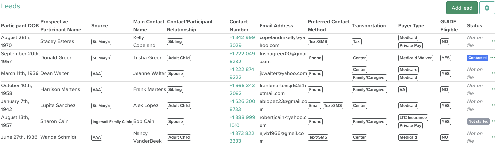497x148 pixels.
Task: Select the Participant DOB column header
Action: (x=20, y=26)
